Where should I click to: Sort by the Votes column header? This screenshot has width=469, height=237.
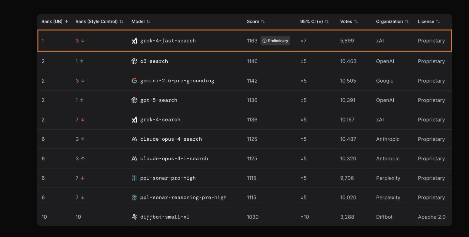click(x=349, y=22)
